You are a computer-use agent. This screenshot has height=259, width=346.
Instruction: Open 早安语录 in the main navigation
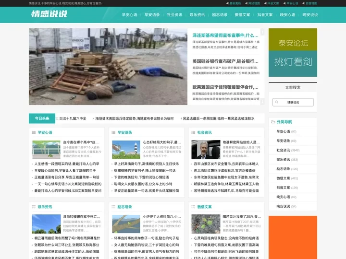[x=152, y=15]
